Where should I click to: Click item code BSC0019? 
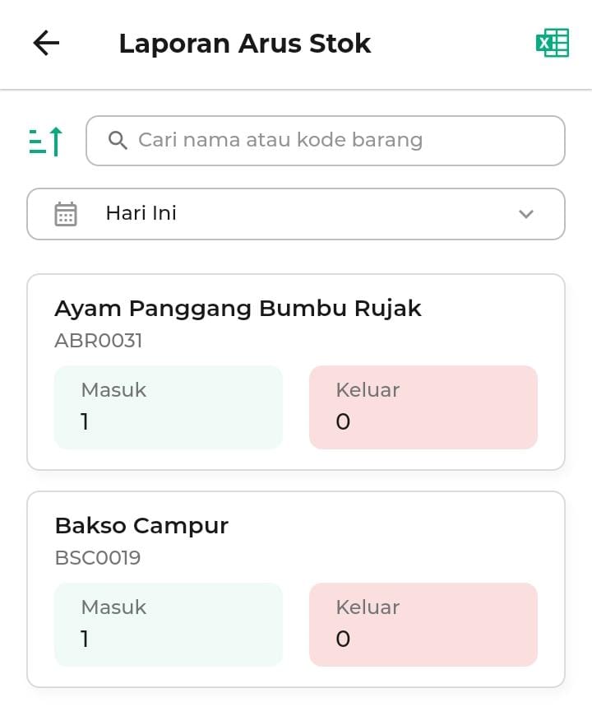98,558
